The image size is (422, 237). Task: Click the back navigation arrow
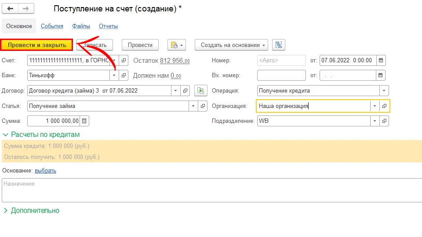(x=10, y=9)
